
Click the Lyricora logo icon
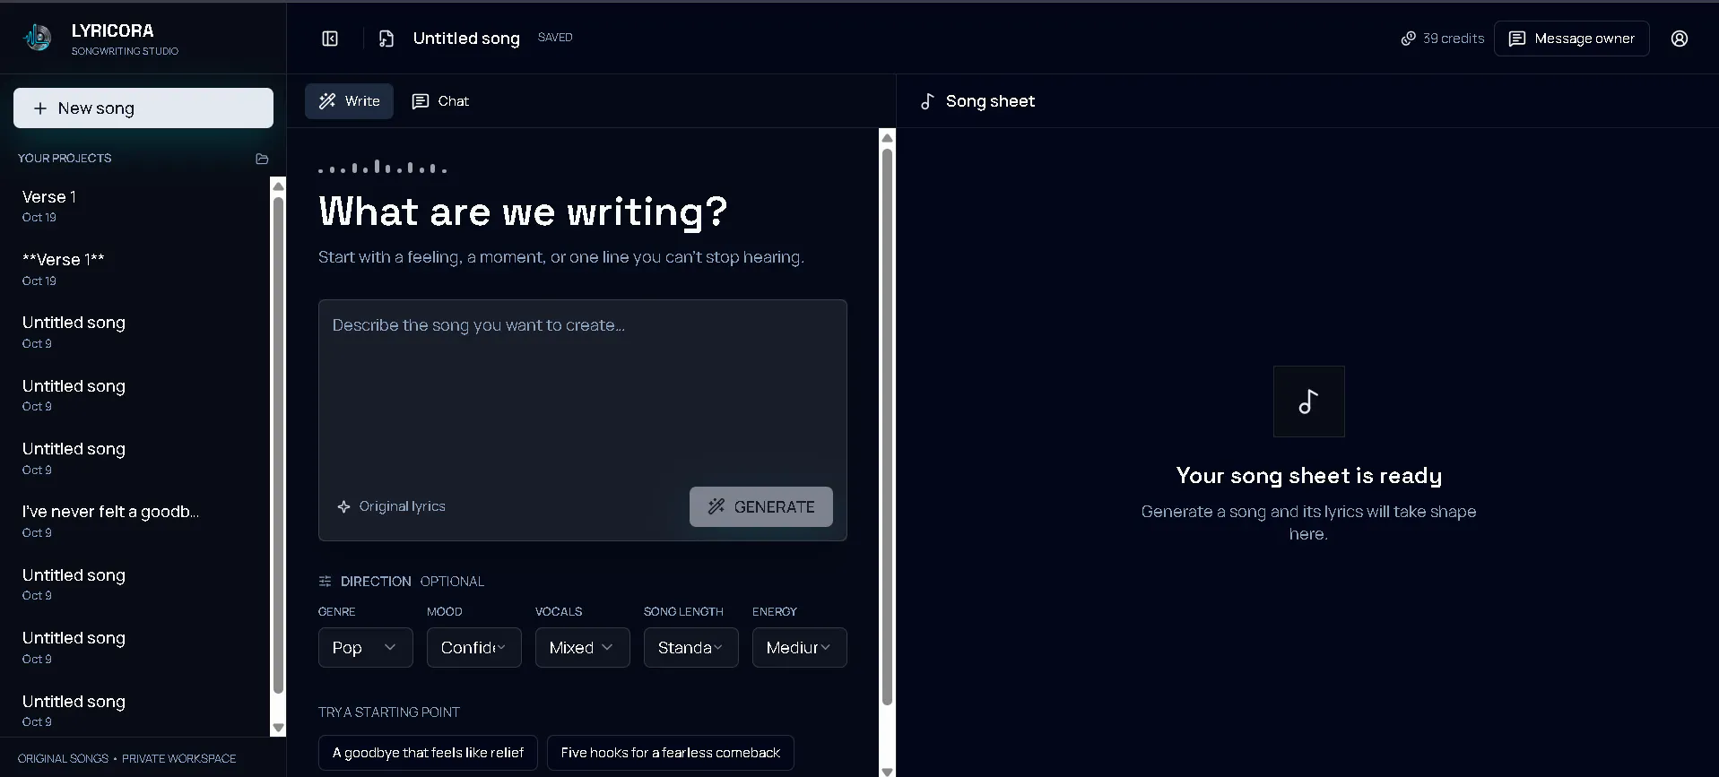point(38,38)
